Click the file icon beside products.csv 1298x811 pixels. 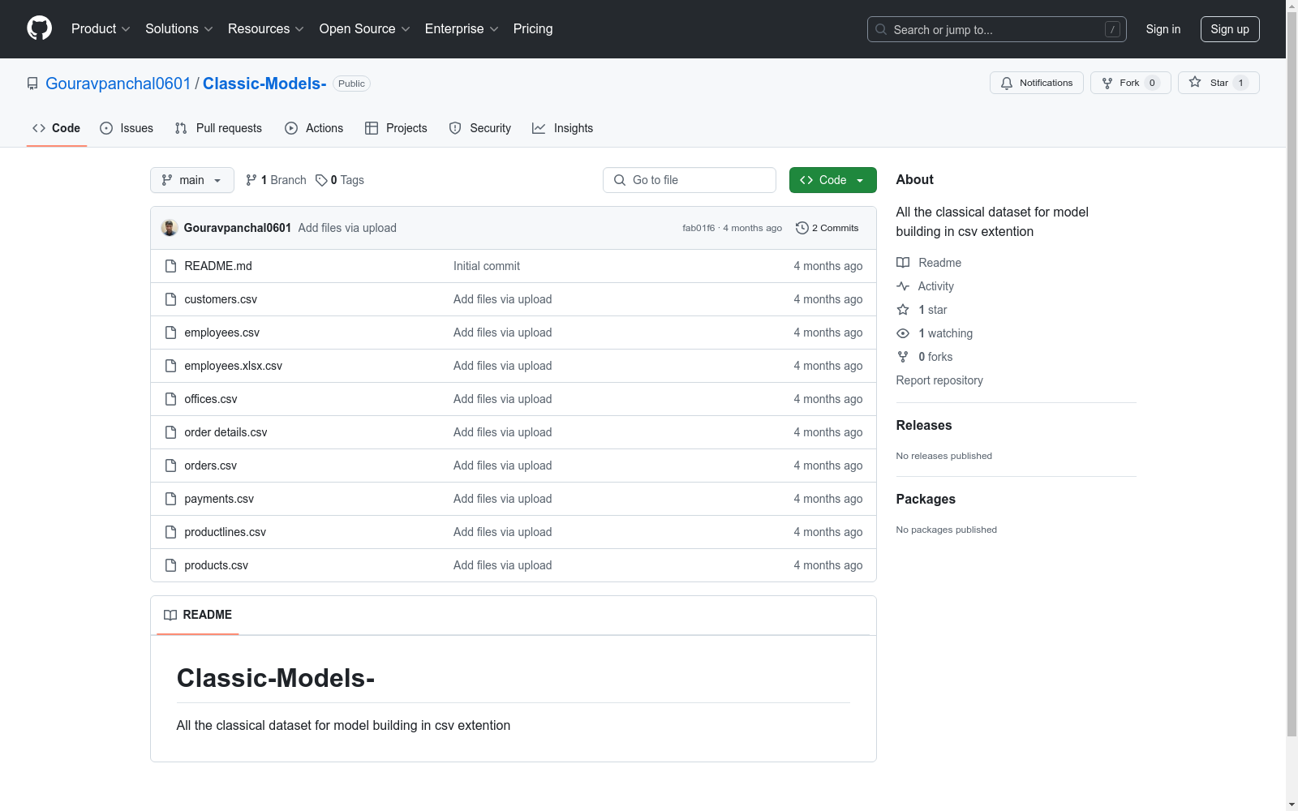point(170,565)
